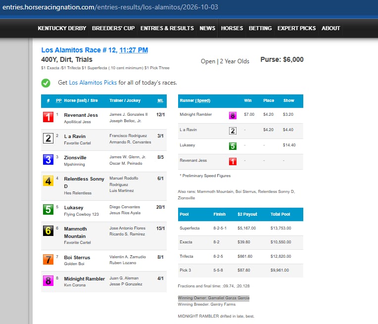378x324 pixels.
Task: Open the Expert Picks menu
Action: 296,28
